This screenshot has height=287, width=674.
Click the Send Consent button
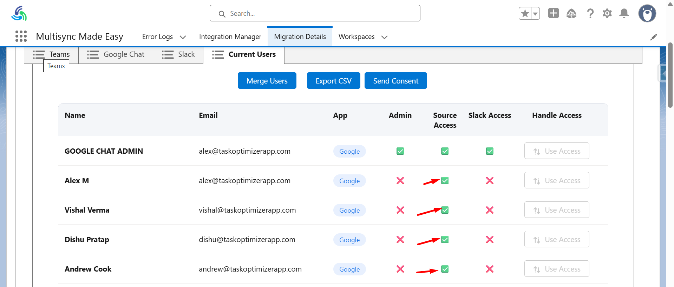click(395, 81)
